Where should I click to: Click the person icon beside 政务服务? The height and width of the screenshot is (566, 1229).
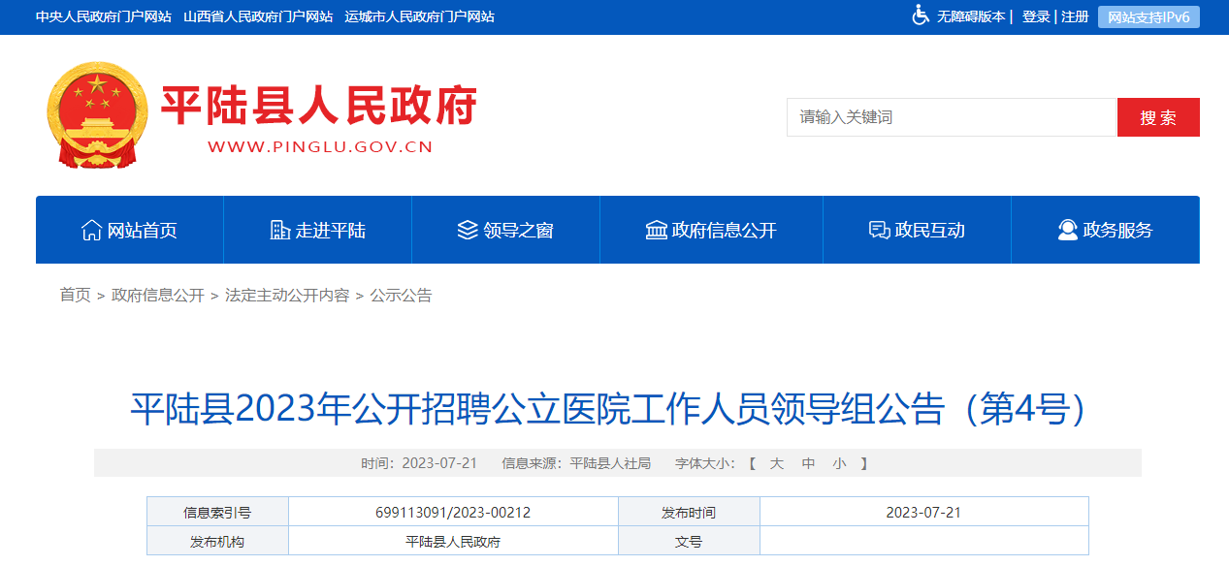pos(1068,231)
